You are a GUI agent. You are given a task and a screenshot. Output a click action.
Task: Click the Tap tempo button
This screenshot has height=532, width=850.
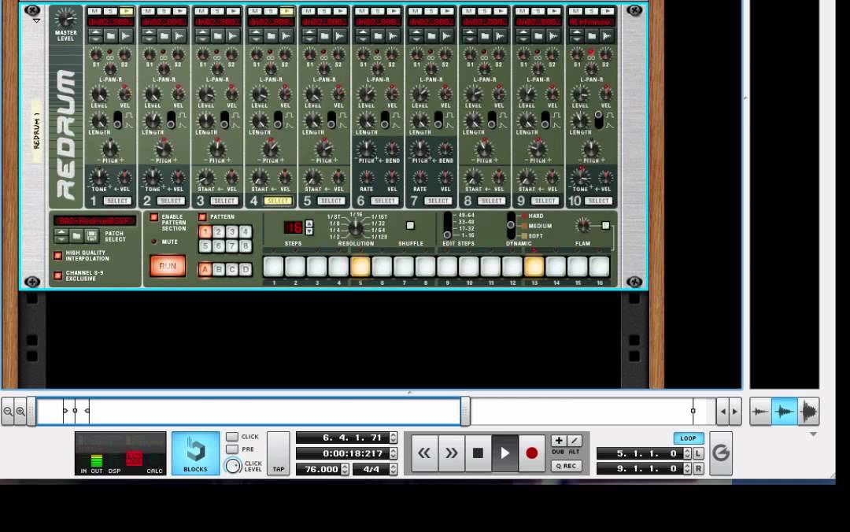[278, 453]
